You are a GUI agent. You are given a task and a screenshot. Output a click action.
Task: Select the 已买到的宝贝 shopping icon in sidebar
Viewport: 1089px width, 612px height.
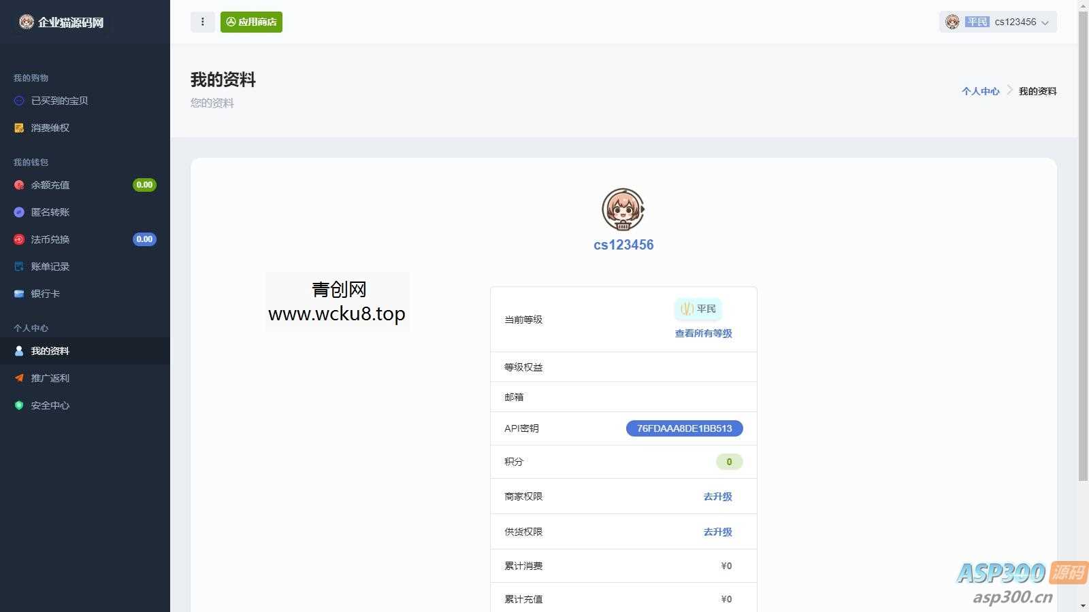(x=18, y=100)
